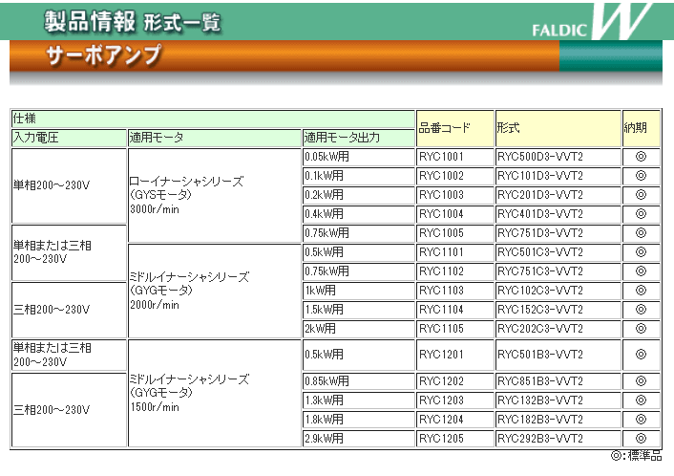Click the ローイナーシャシリーズ GYS motor cell

click(215, 195)
